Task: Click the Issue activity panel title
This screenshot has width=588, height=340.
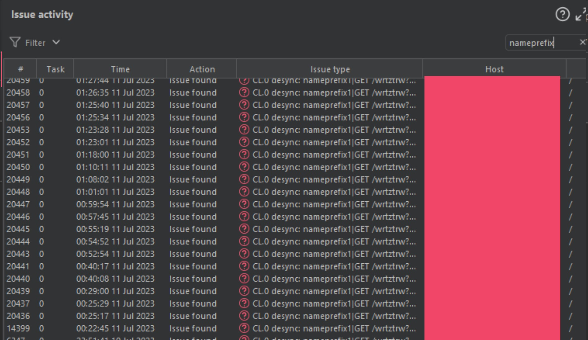Action: point(42,14)
